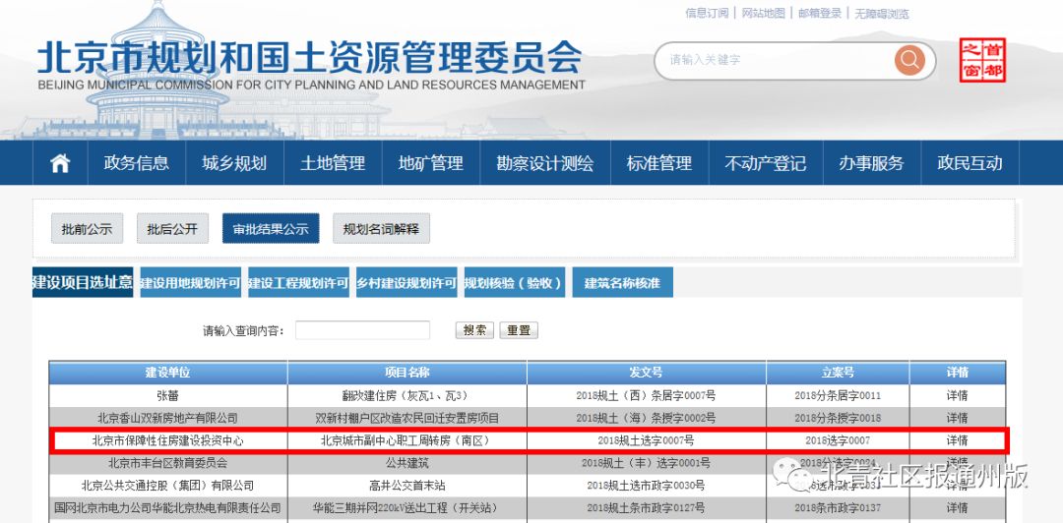The image size is (1063, 523).
Task: Select the 建设项目选址意 tab
Action: (83, 282)
